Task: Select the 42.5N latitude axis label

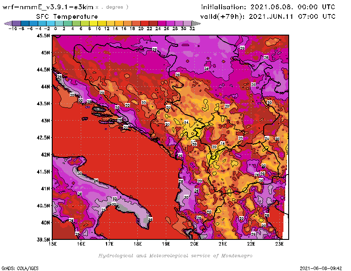Action: (x=43, y=138)
